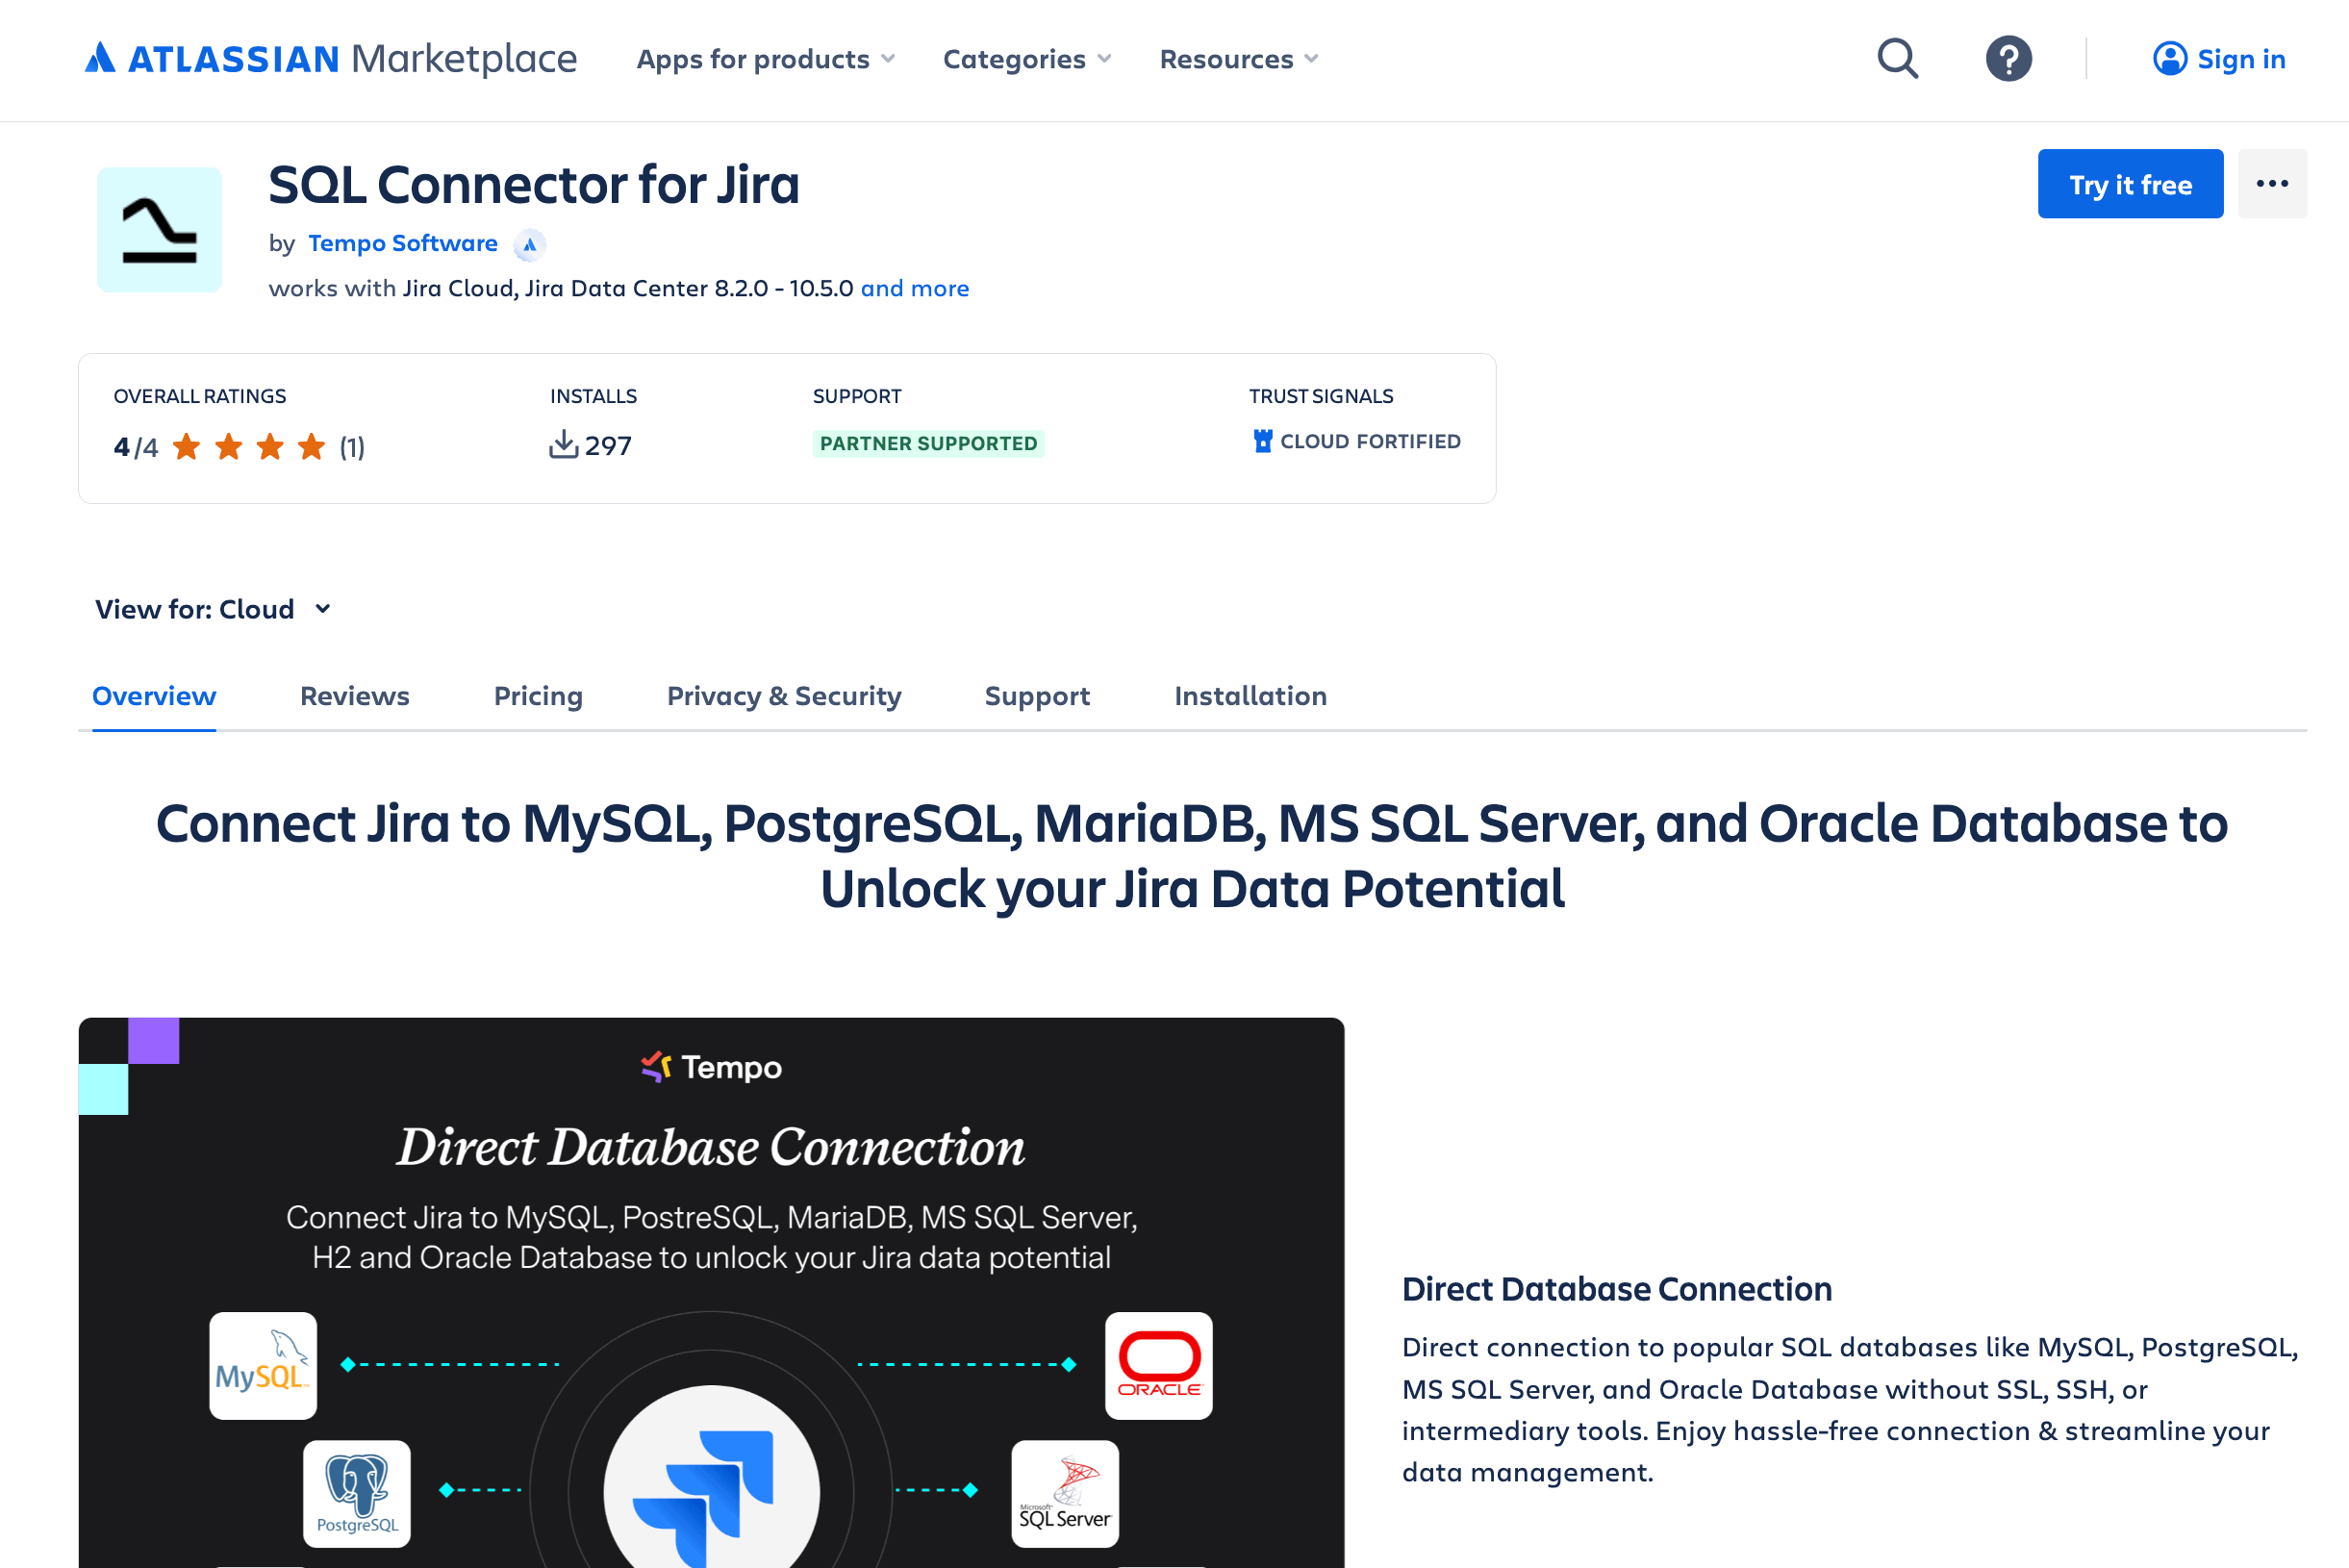Open search on the Marketplace
Viewport: 2349px width, 1568px height.
coord(1896,59)
